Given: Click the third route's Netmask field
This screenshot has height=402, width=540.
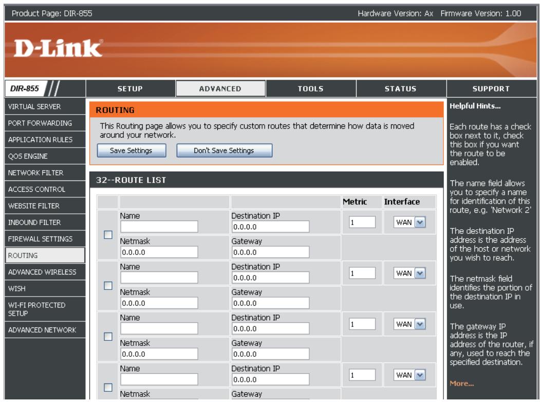Looking at the screenshot, I should coord(159,354).
